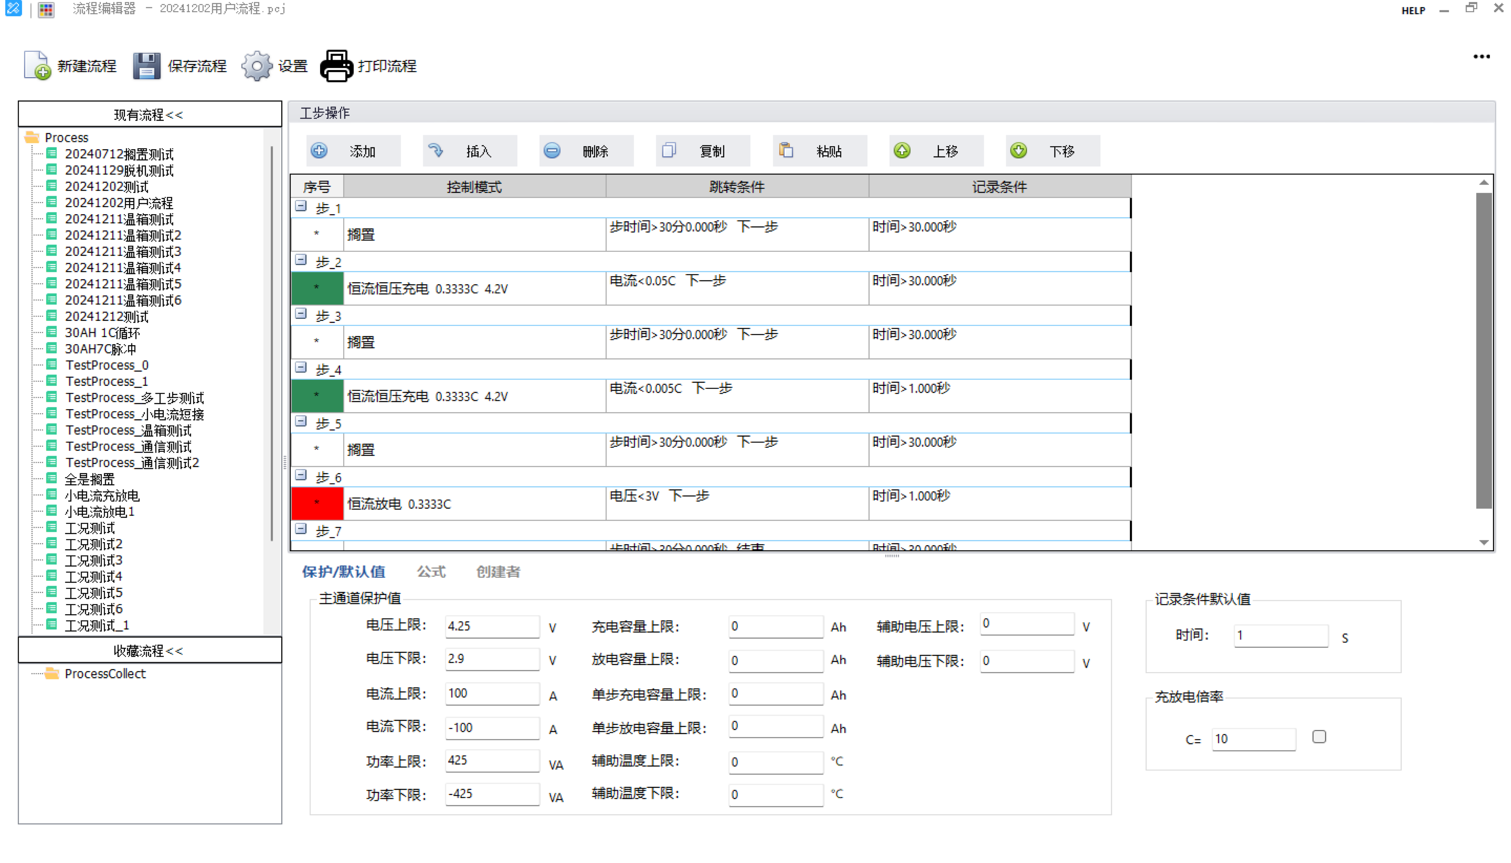Collapse the 现有流程<< panel header
The width and height of the screenshot is (1511, 863).
click(150, 114)
